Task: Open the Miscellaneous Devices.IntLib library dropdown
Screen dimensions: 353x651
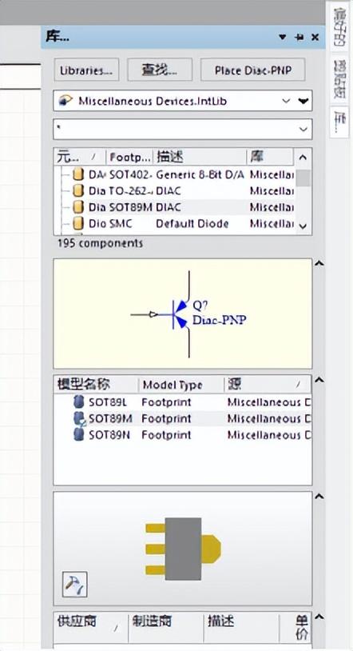Action: click(x=286, y=101)
